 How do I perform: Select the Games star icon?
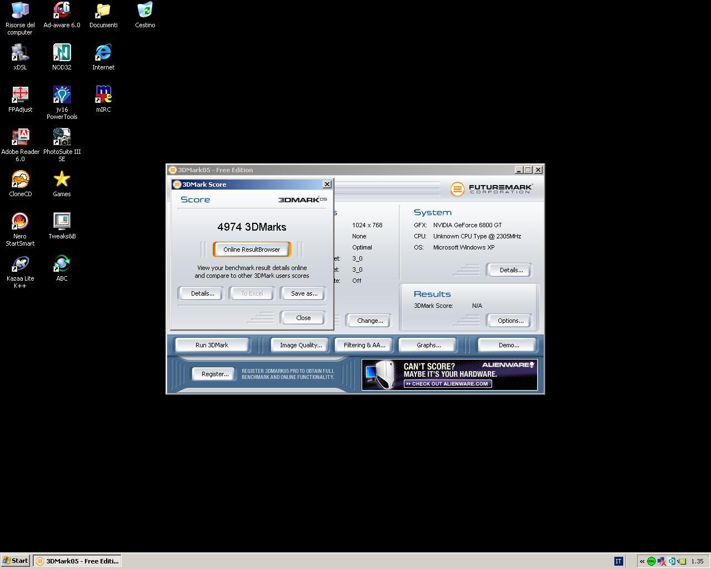point(62,184)
